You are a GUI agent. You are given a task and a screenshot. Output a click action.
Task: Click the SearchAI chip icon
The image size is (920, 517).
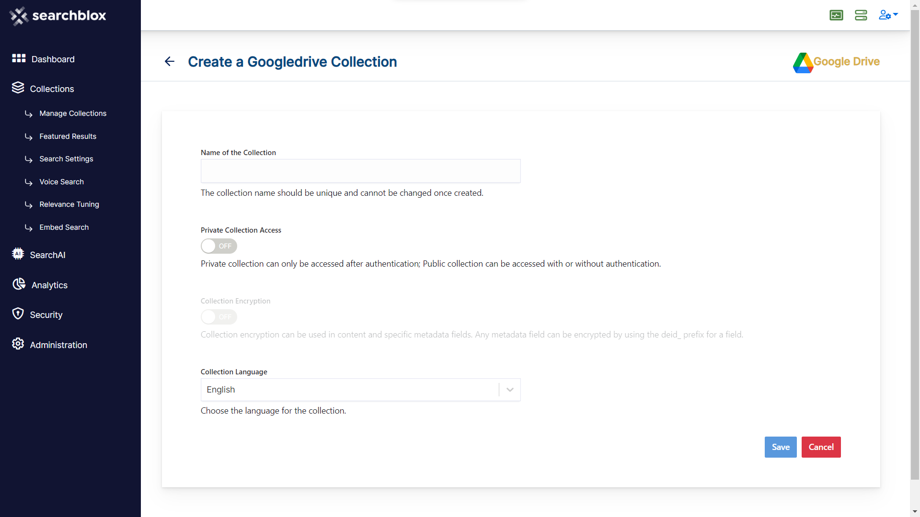tap(18, 254)
